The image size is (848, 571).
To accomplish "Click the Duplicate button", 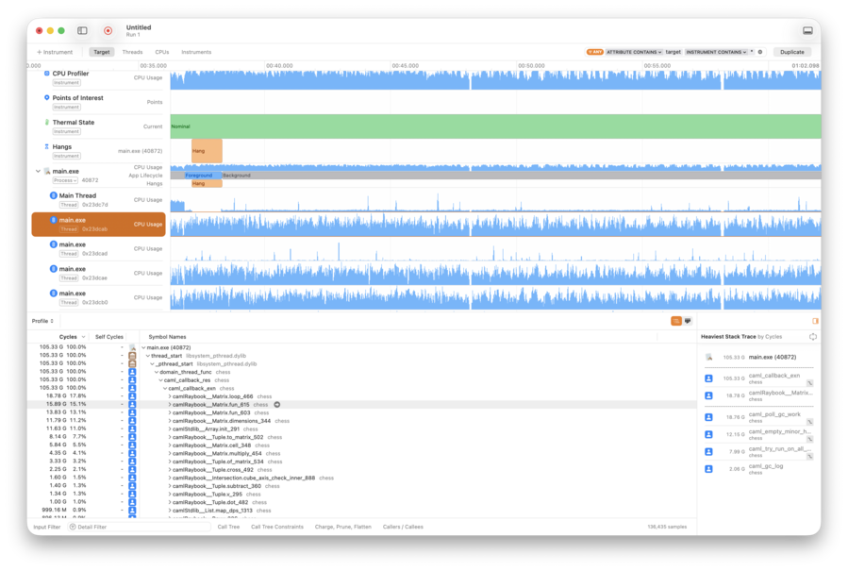I will (790, 52).
